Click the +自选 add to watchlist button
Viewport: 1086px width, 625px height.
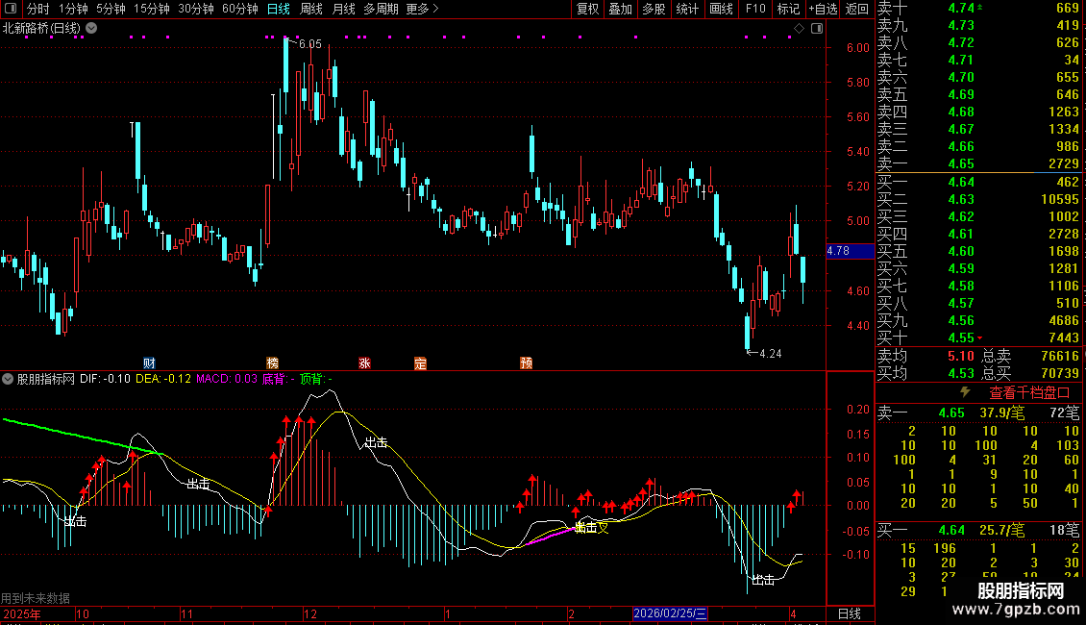822,9
